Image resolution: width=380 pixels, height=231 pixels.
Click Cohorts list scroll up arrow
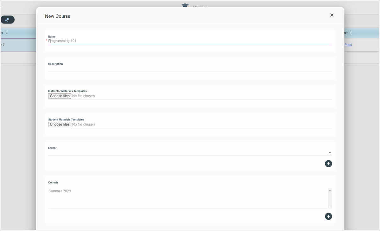click(330, 190)
